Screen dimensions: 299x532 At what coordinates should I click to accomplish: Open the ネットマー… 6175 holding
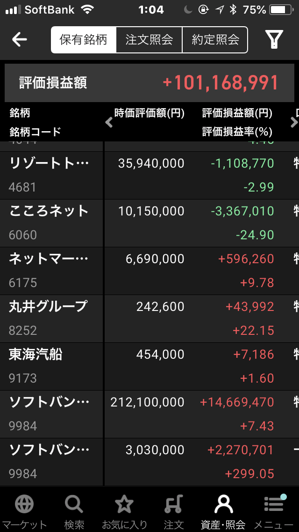coord(149,271)
